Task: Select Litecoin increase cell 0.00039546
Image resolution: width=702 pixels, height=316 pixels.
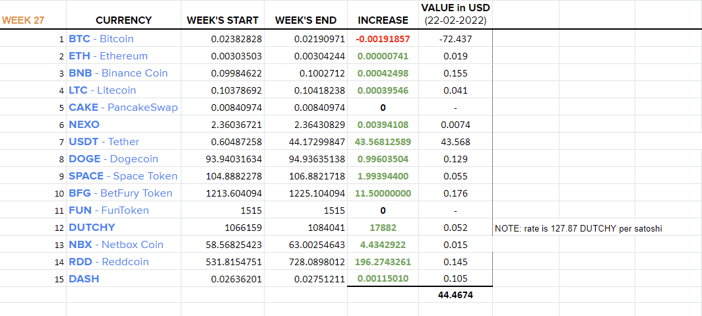Action: 383,90
